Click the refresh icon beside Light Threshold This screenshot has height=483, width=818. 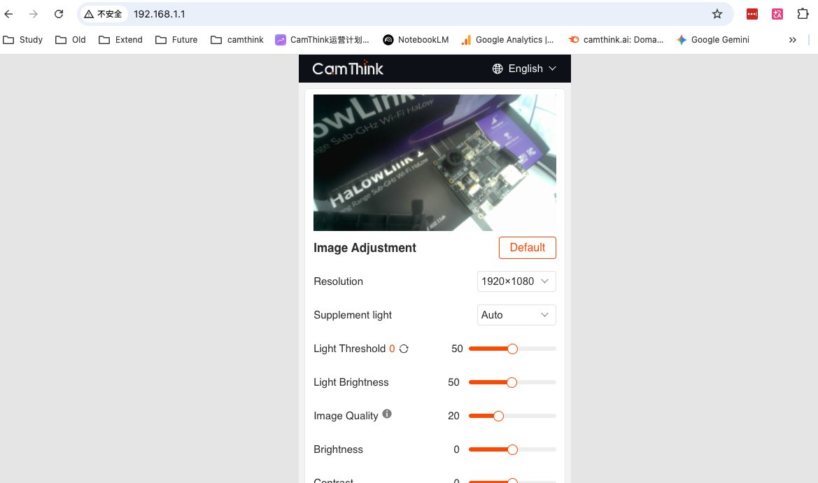coord(404,349)
